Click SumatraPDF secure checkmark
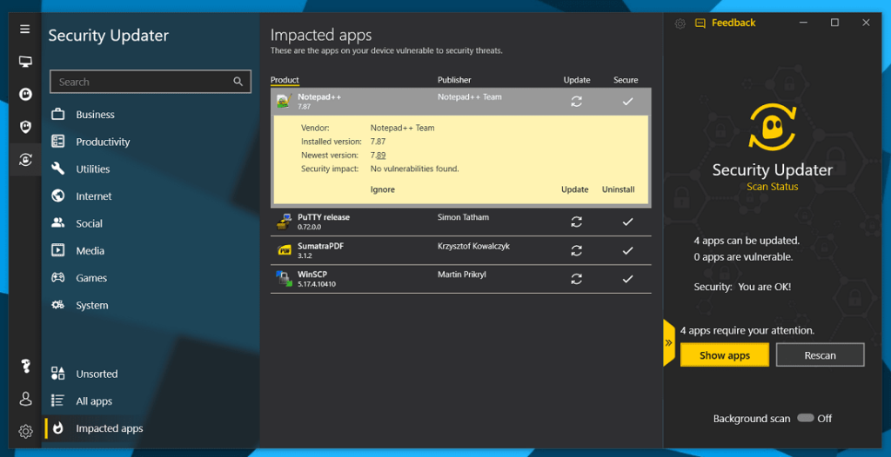This screenshot has height=457, width=891. [627, 250]
